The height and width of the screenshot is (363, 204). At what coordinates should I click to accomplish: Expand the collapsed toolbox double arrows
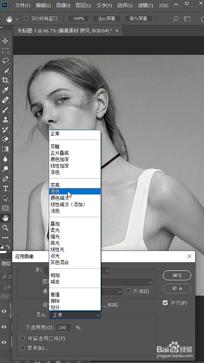[2, 28]
